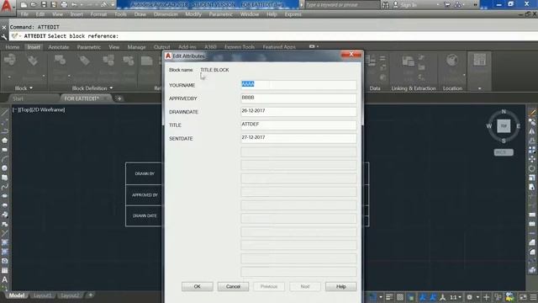Click the TITLE input showing ATTDEF
This screenshot has height=303, width=538.
(x=298, y=125)
